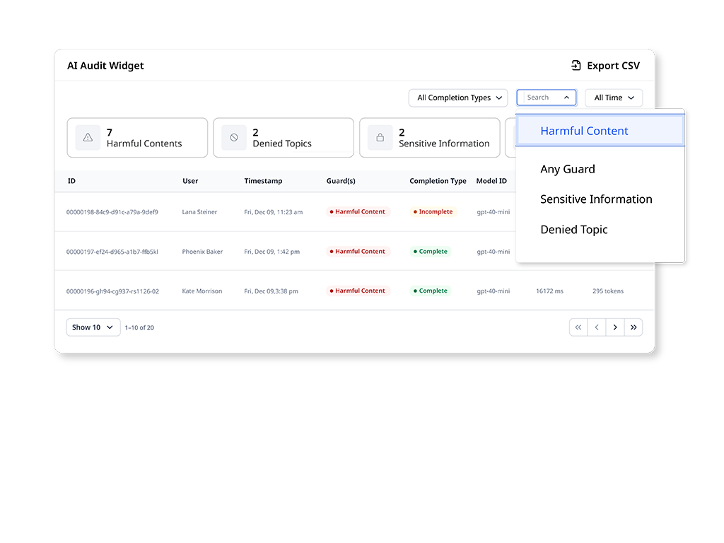
Task: Go to the first page of results
Action: point(578,327)
